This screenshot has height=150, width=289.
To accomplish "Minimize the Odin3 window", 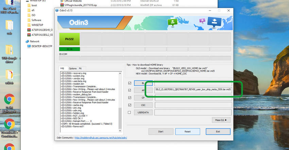I will [x=210, y=11].
